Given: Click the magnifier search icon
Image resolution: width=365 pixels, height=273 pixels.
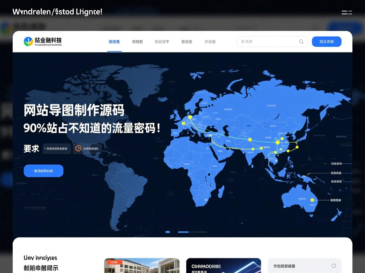Looking at the screenshot, I should (x=301, y=41).
